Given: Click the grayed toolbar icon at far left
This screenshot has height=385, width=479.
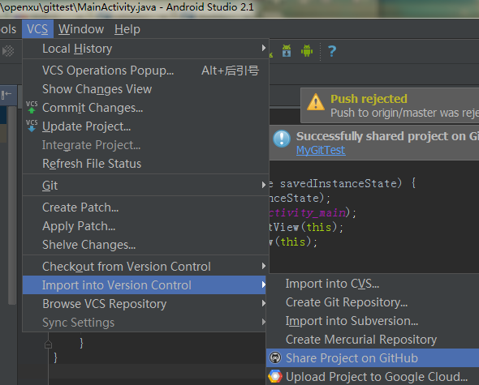Looking at the screenshot, I should click(x=8, y=51).
